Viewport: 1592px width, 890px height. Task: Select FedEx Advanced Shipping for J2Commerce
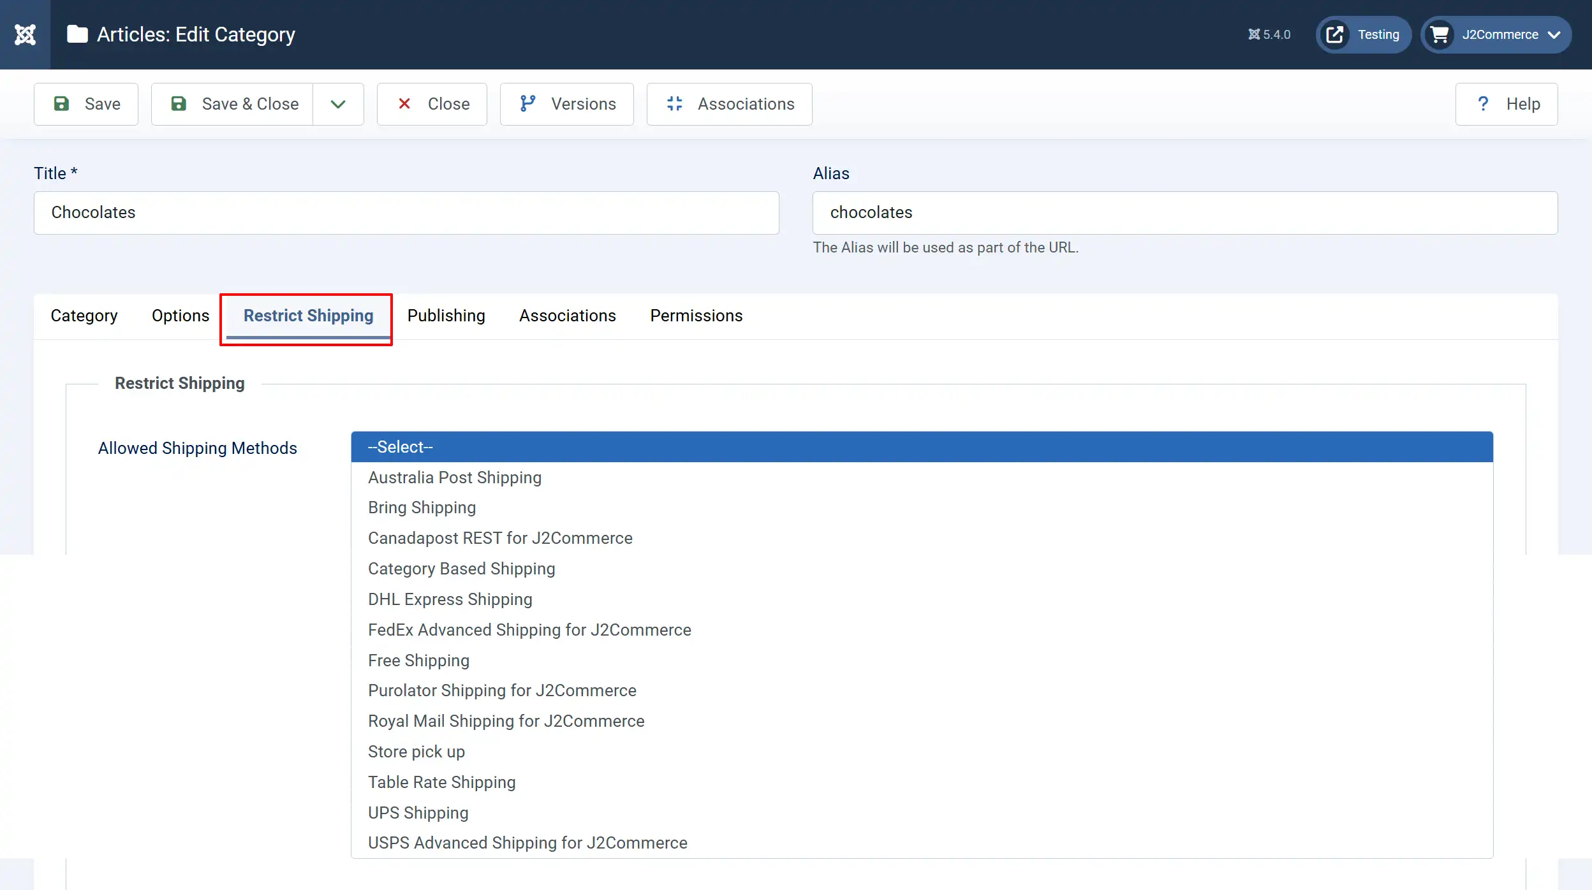(x=922, y=630)
